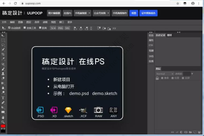Click the red foreground color swatch
Viewport: 204px width, 136px height.
(x=3, y=126)
